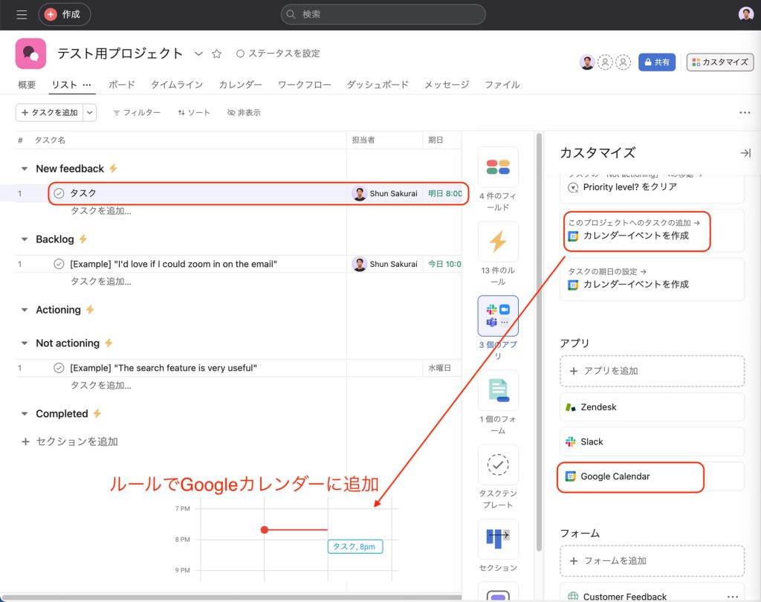Click the 検索 search field
The height and width of the screenshot is (602, 761).
[x=383, y=14]
